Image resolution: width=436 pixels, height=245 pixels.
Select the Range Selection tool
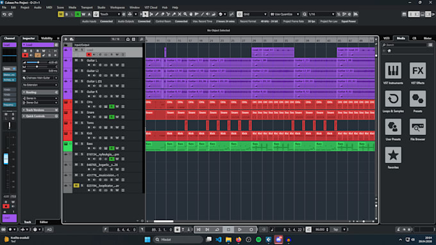click(151, 14)
